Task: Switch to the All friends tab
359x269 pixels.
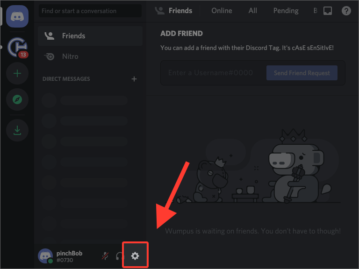Action: click(x=253, y=11)
